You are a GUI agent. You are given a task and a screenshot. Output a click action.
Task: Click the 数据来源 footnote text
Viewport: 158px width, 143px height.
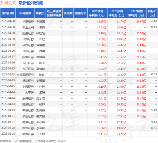click(33, 141)
